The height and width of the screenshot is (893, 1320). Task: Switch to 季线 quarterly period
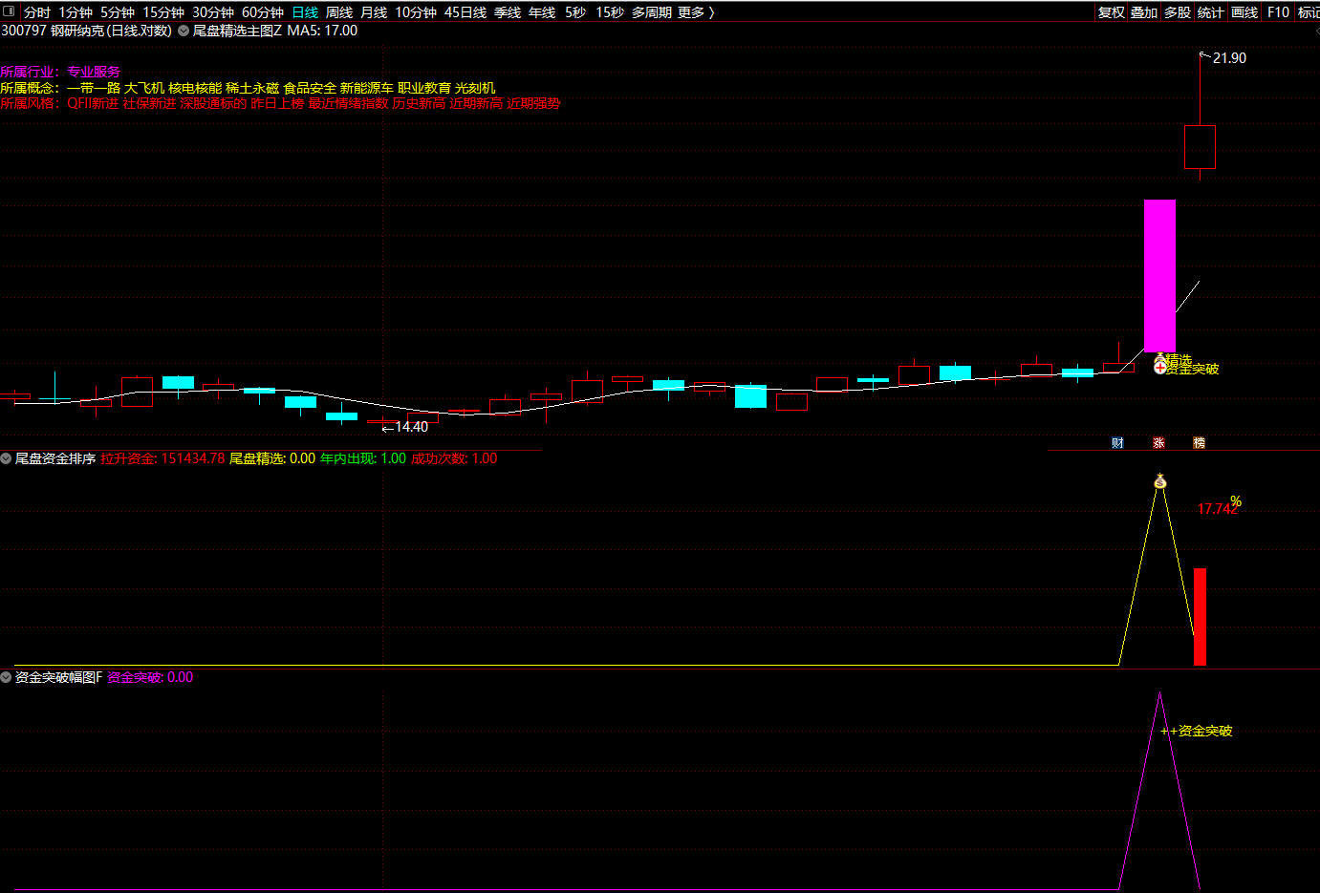tap(508, 12)
